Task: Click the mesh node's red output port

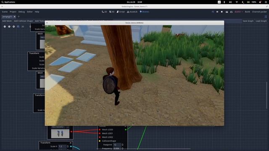Action: tap(71, 131)
